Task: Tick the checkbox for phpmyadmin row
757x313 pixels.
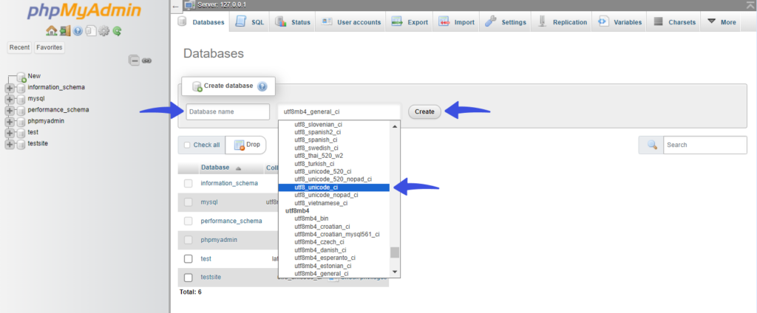Action: click(189, 240)
